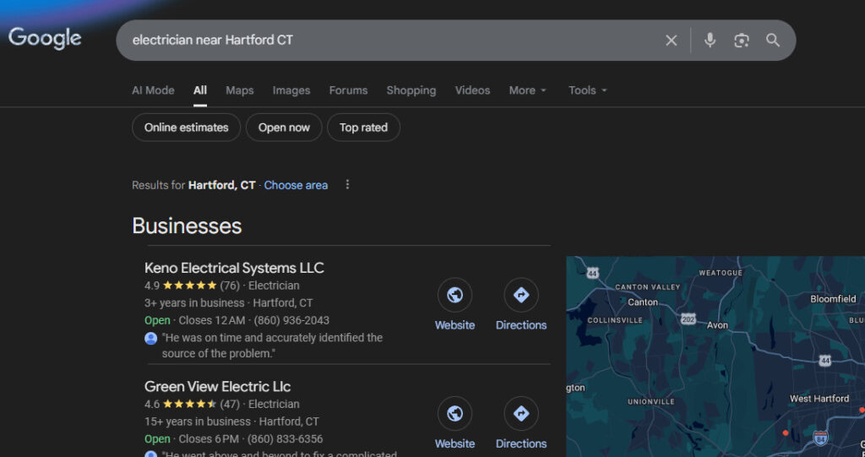Select the Keno star rating with (76) reviews
The image size is (865, 457).
pyautogui.click(x=192, y=286)
